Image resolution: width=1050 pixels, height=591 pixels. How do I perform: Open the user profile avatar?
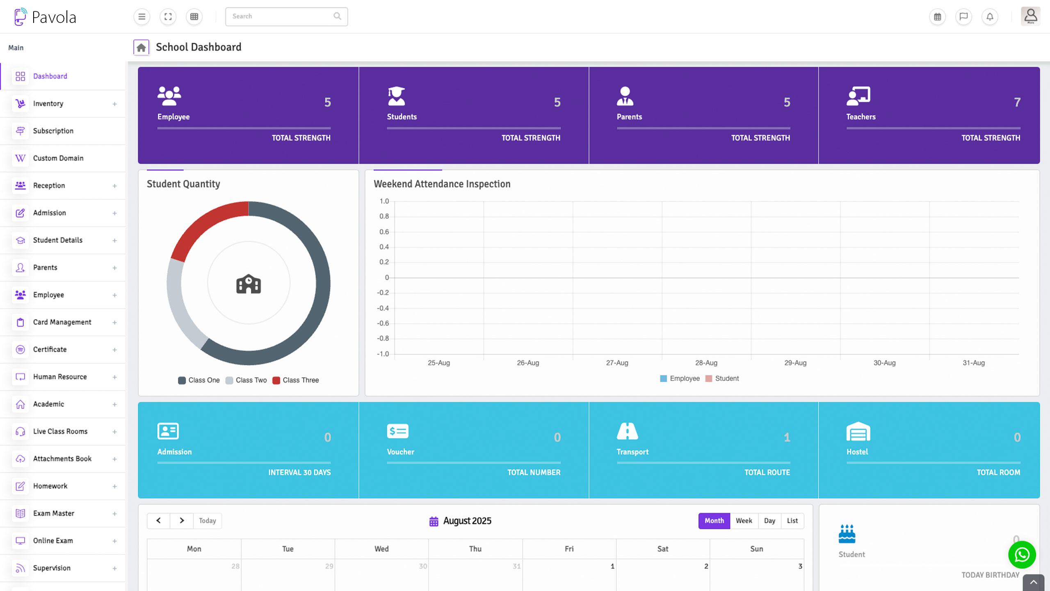click(1030, 16)
